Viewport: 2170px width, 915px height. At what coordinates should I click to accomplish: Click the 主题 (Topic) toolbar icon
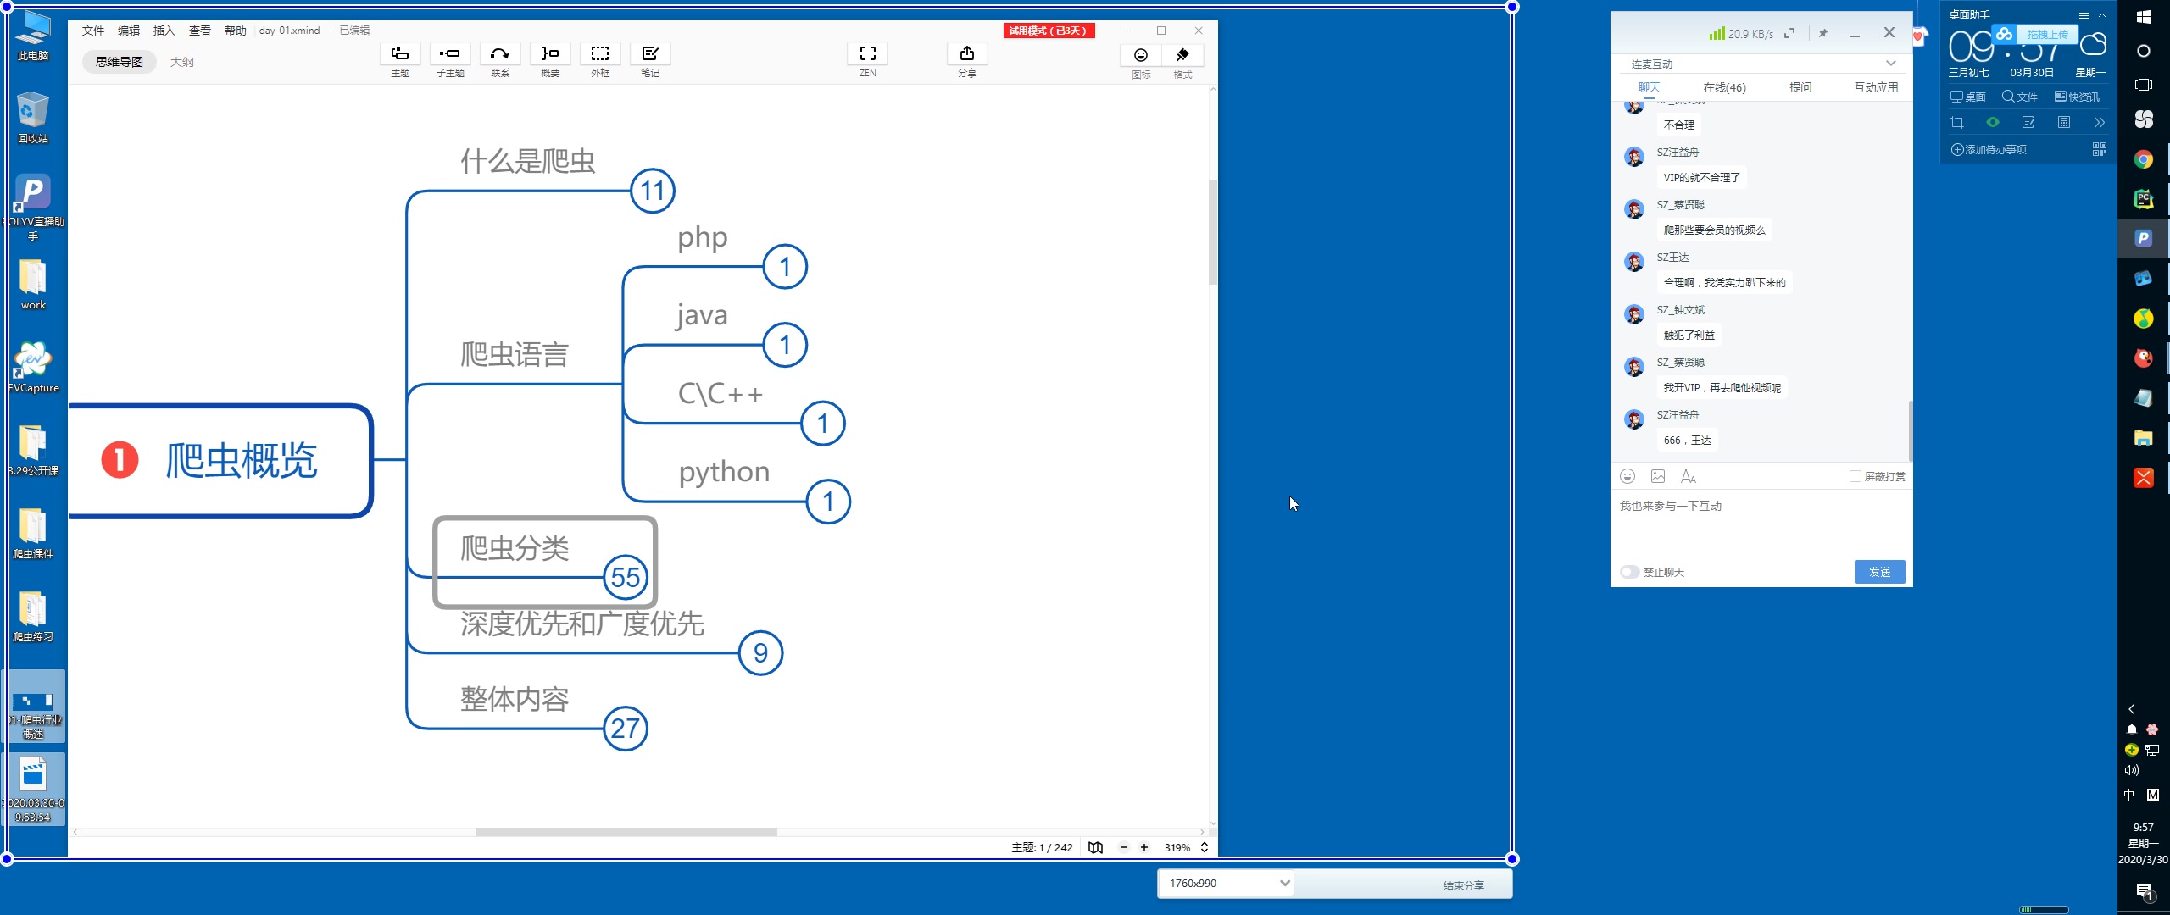pos(400,54)
